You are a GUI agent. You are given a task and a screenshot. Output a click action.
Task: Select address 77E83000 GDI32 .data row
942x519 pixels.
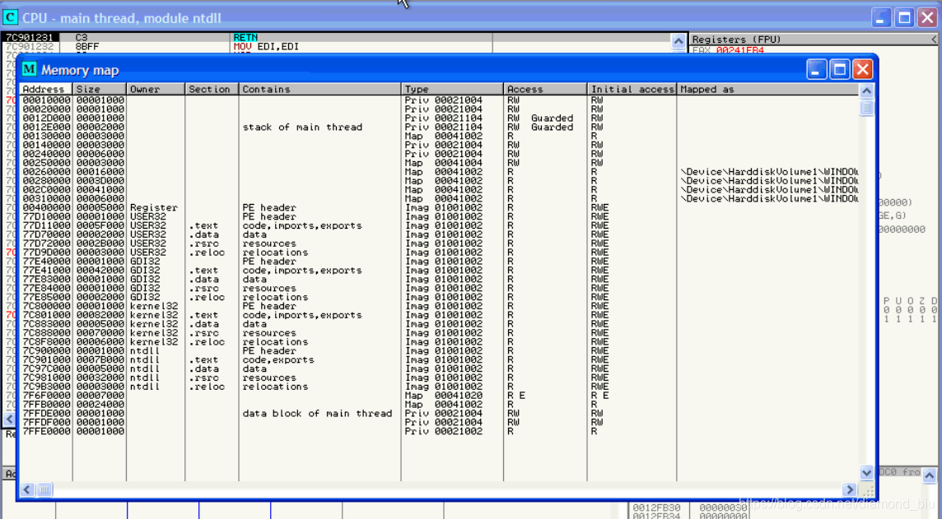[x=440, y=280]
